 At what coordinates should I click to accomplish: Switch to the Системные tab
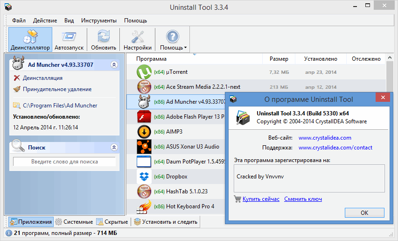(x=74, y=222)
